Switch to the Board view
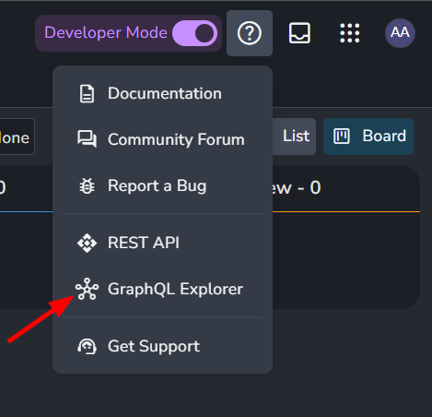The height and width of the screenshot is (417, 432). tap(368, 137)
